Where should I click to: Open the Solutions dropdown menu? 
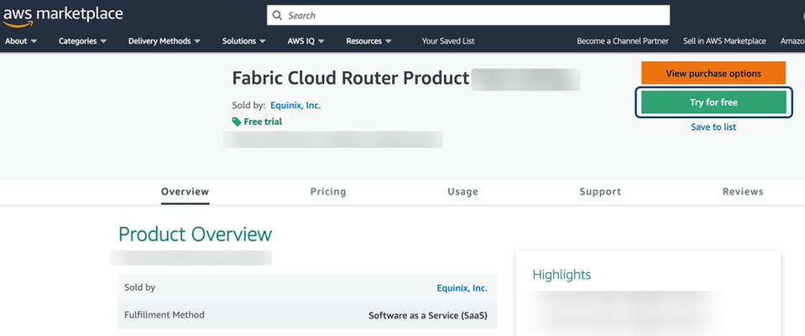[x=244, y=41]
